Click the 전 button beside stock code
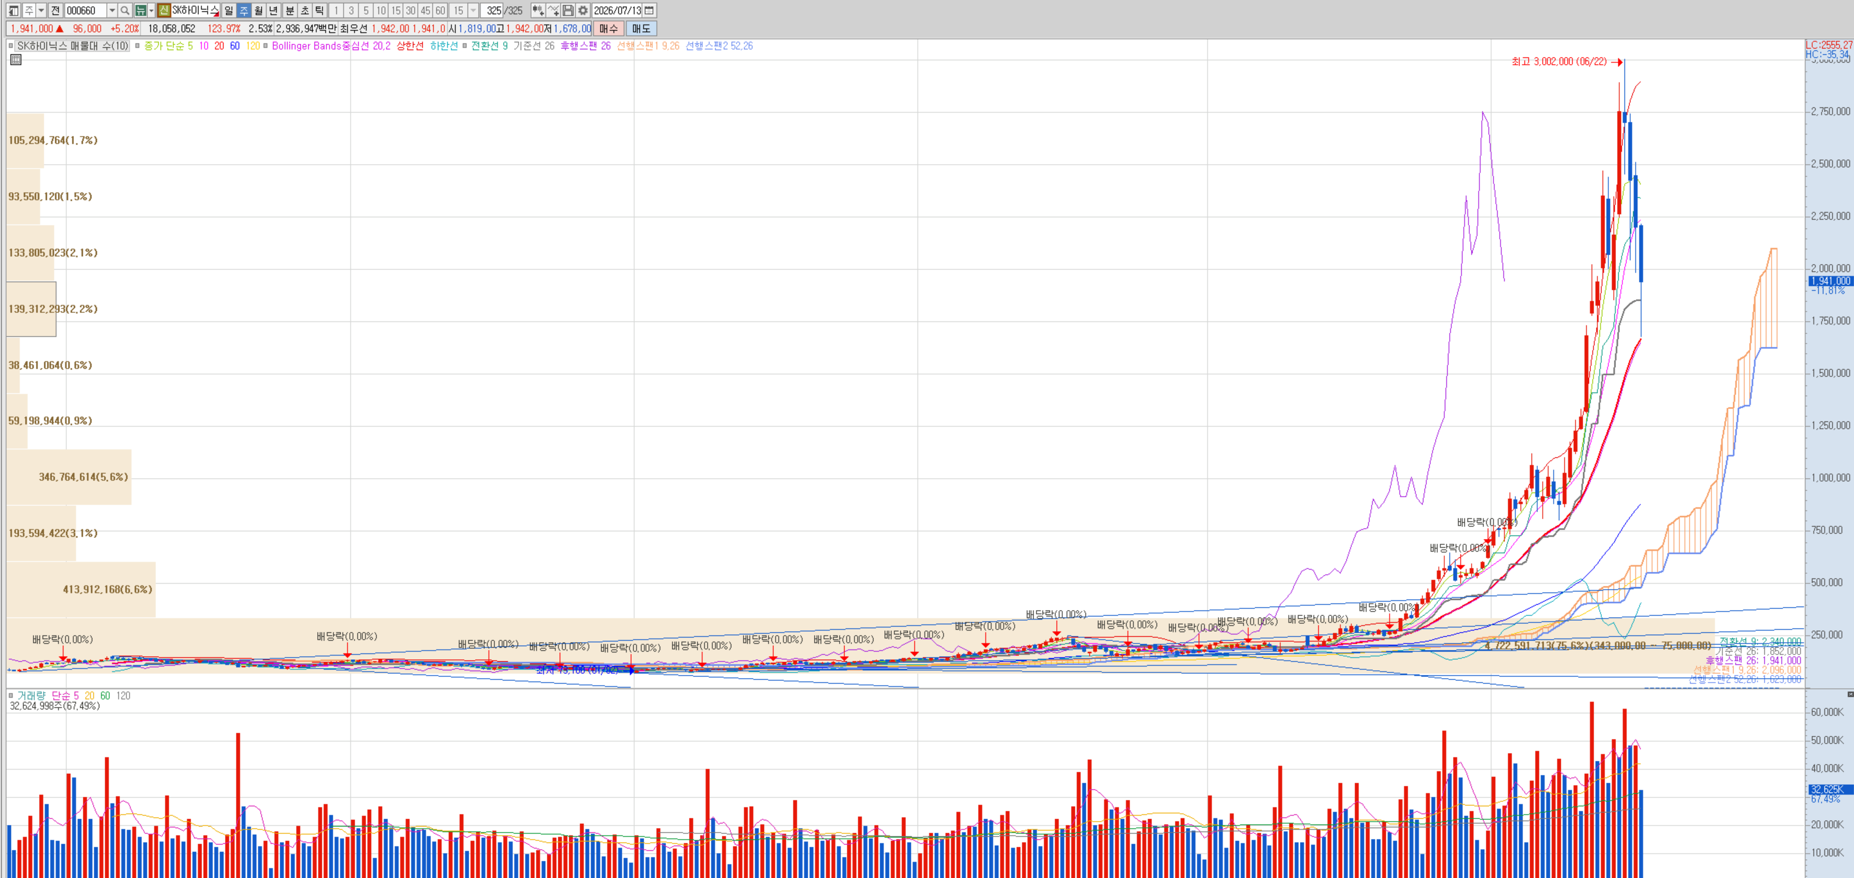1854x878 pixels. [55, 11]
